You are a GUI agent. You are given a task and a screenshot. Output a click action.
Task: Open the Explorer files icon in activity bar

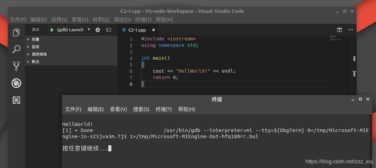[16, 32]
